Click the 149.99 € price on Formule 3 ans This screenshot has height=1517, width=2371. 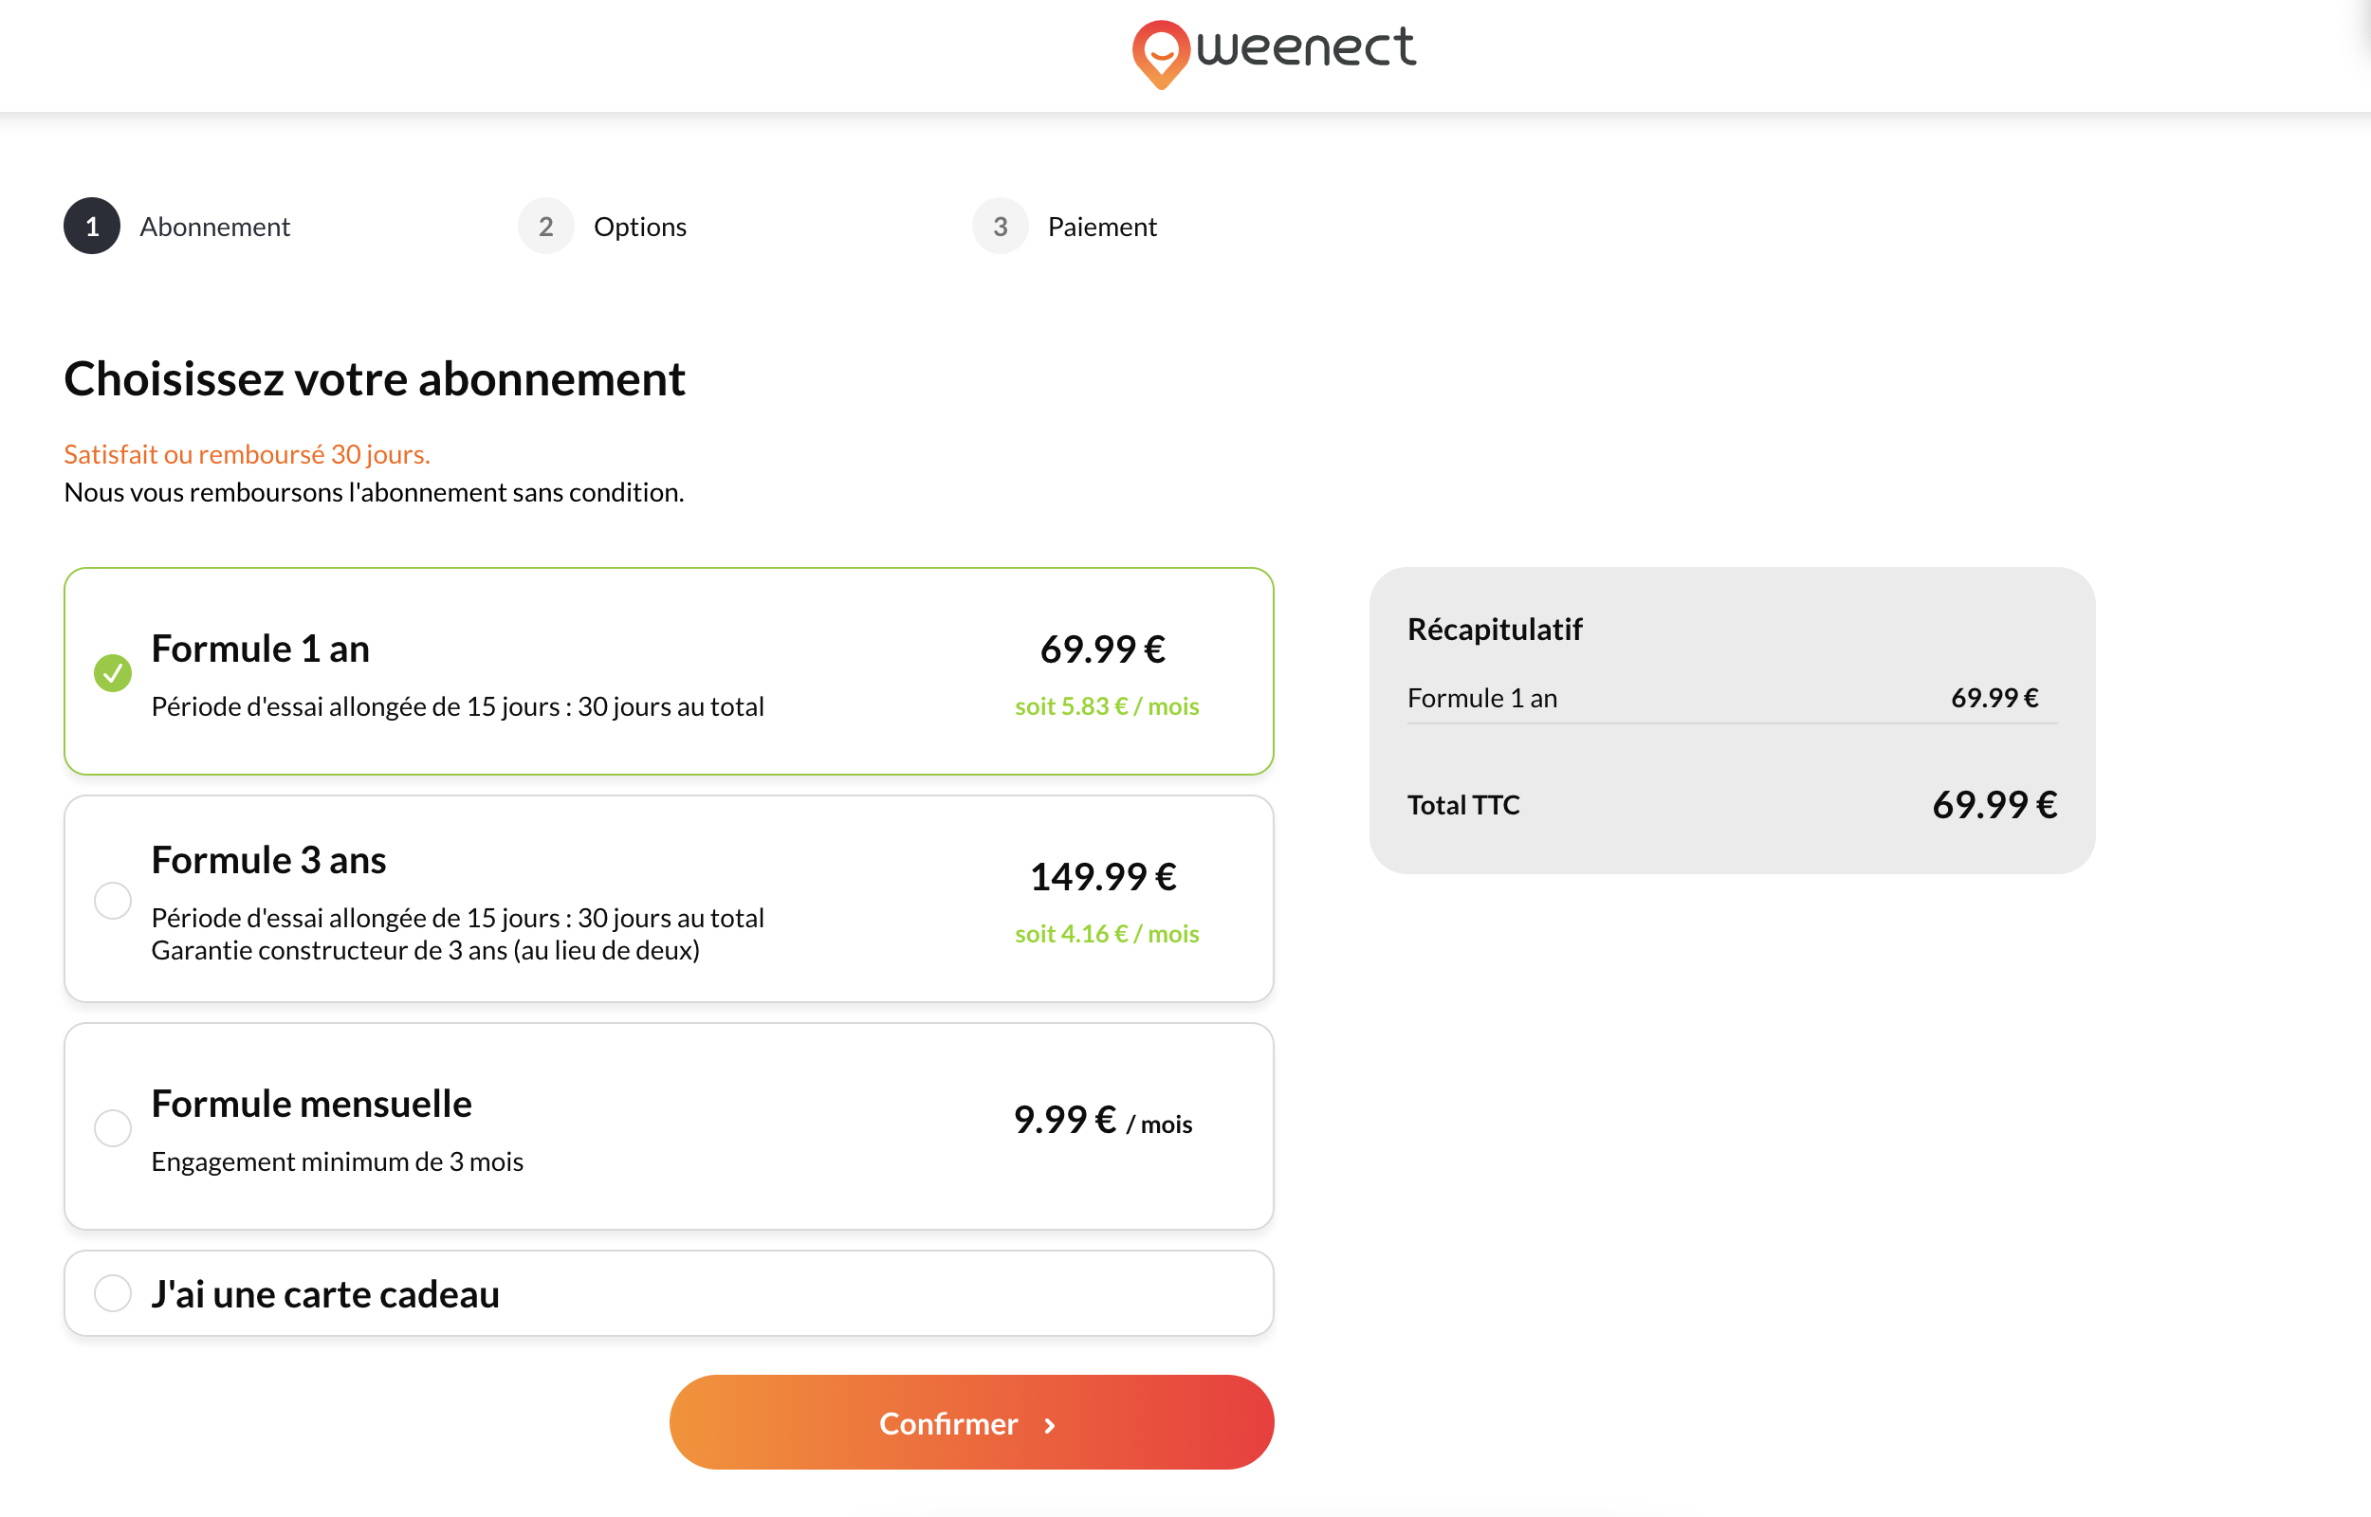coord(1102,877)
